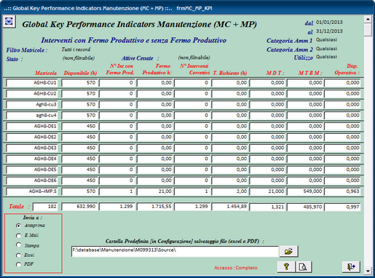Screen dimensions: 375x278
Task: Open print preview with magnifier icon
Action: pyautogui.click(x=304, y=267)
